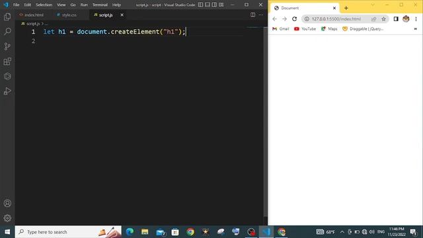This screenshot has height=238, width=423.
Task: Open the Edit menu
Action: 28,5
